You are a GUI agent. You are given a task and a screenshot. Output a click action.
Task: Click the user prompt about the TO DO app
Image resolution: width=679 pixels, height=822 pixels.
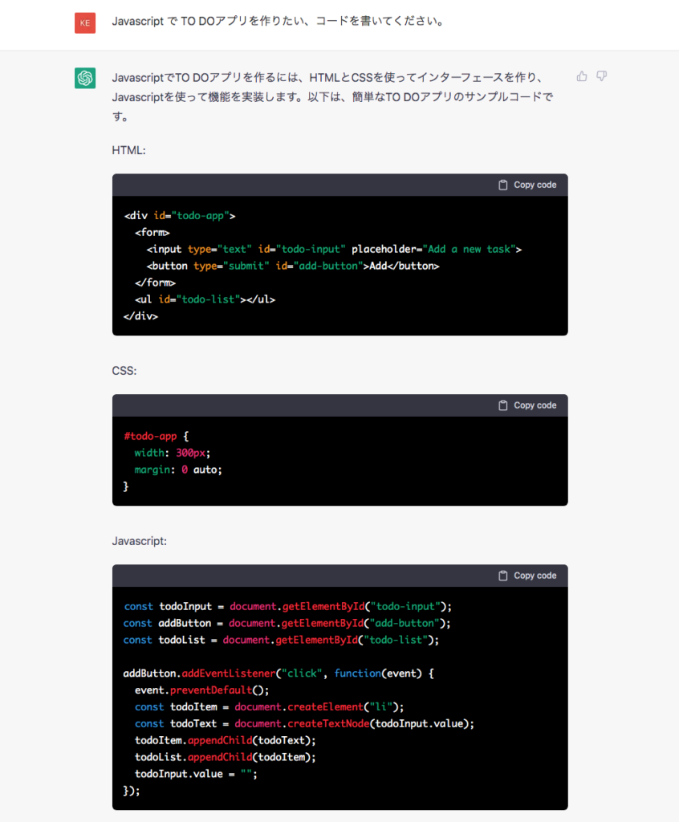(279, 22)
